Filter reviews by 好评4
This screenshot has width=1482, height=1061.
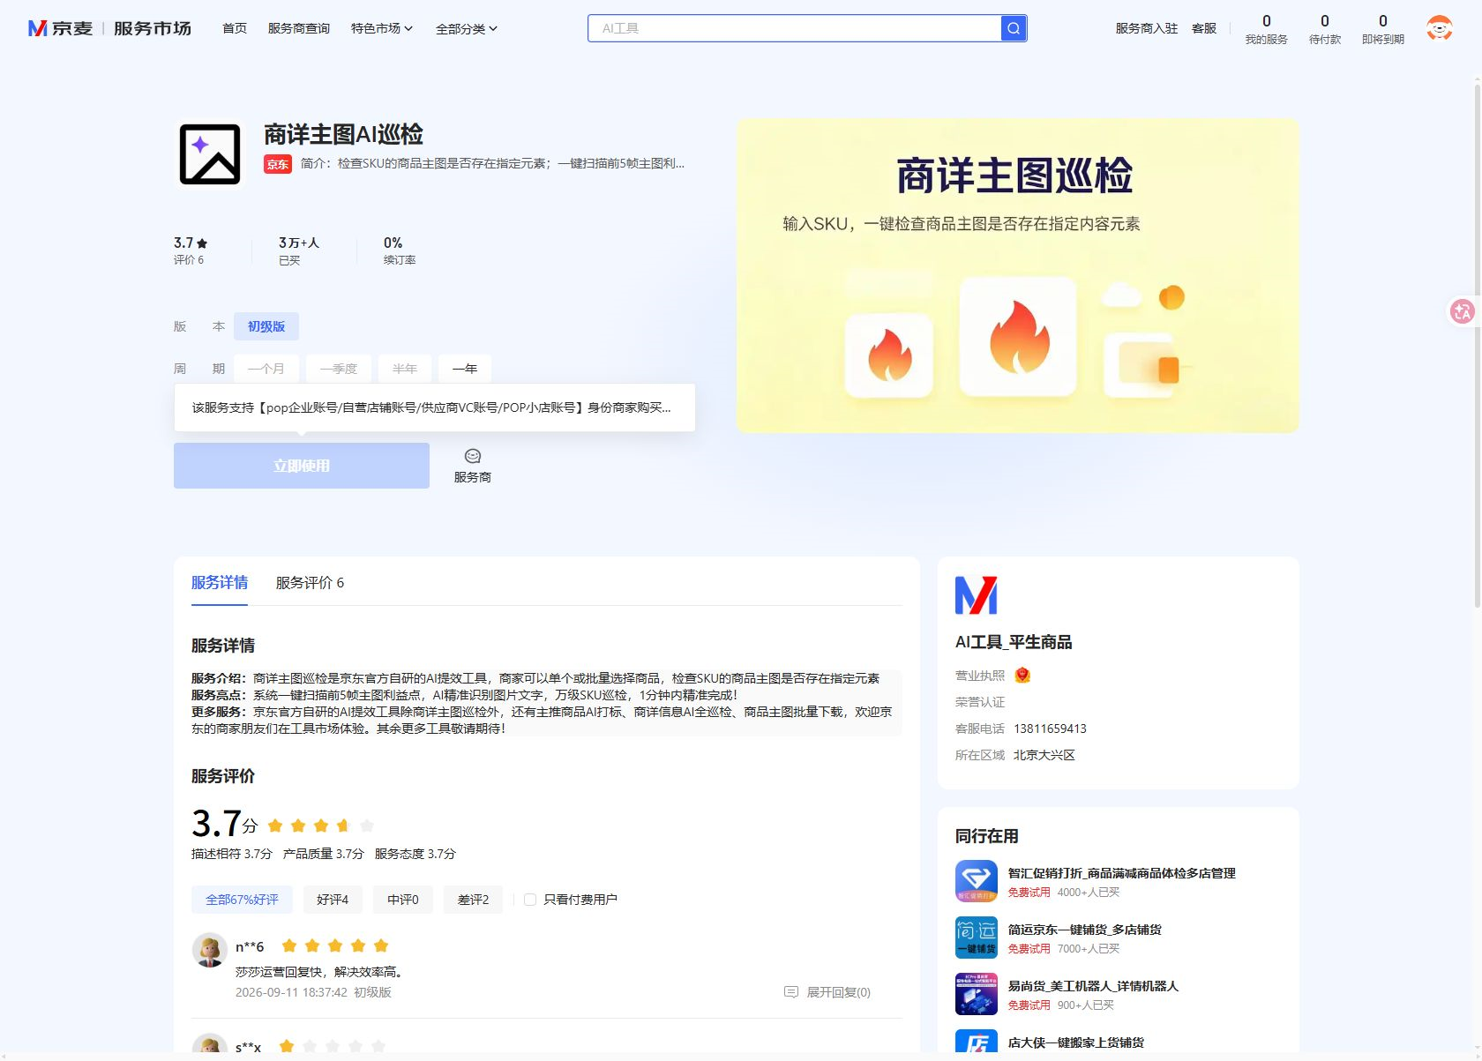click(x=333, y=900)
